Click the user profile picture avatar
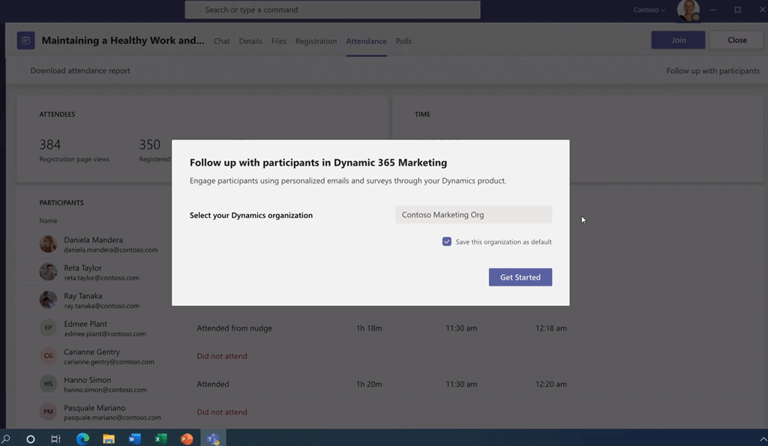The width and height of the screenshot is (768, 446). [x=688, y=10]
